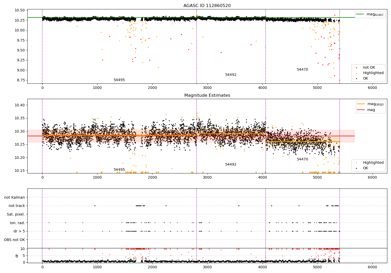Click y-axis tick '10.20'
Image resolution: width=391 pixels, height=273 pixels.
click(x=20, y=158)
